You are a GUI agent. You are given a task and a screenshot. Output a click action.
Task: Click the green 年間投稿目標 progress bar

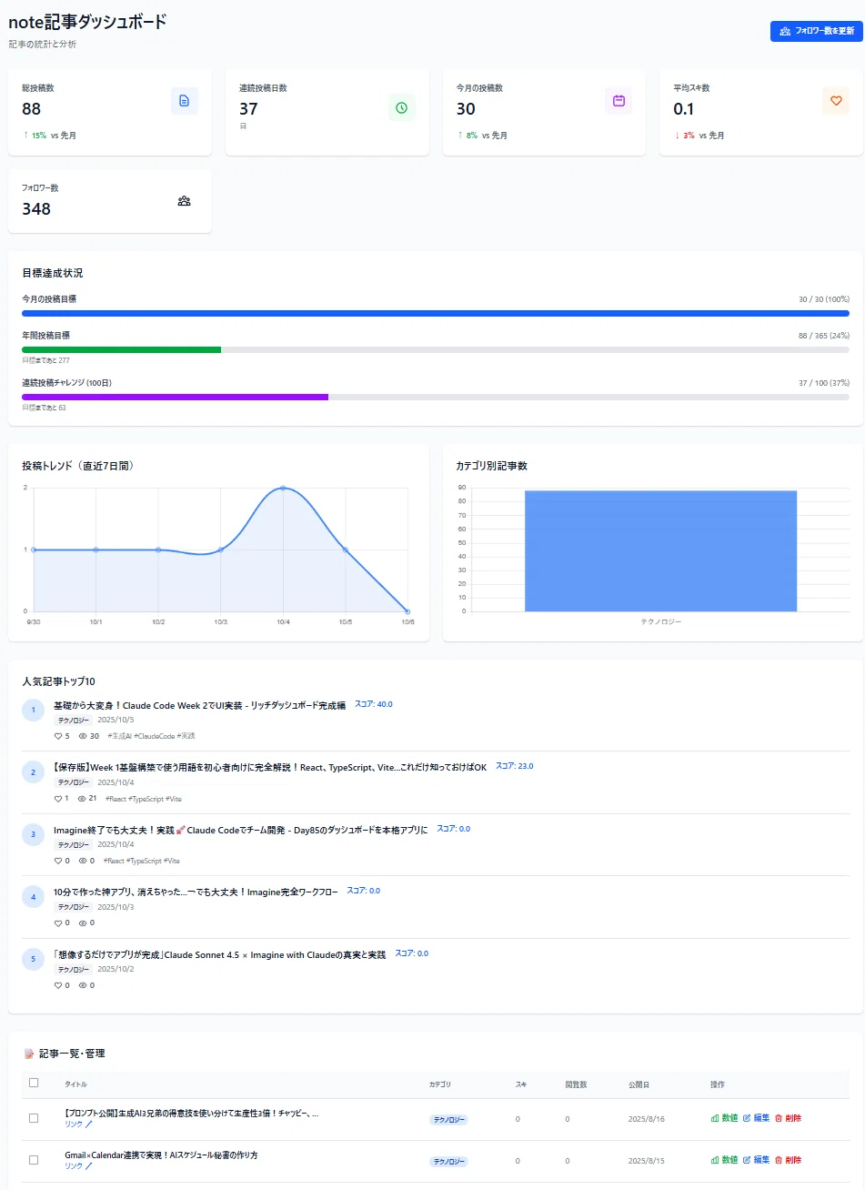(x=121, y=349)
